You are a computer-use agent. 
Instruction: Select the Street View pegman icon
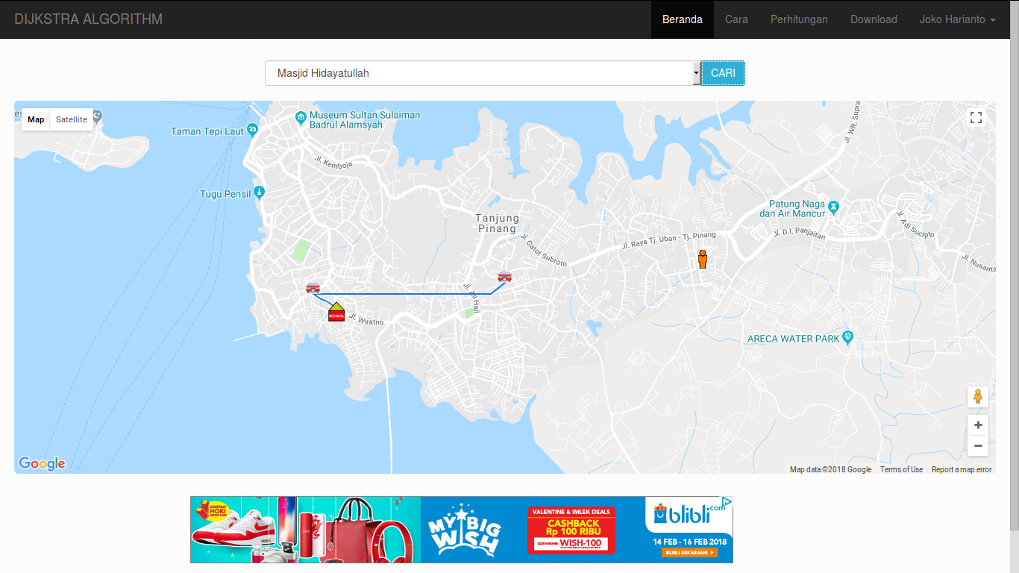(x=977, y=396)
